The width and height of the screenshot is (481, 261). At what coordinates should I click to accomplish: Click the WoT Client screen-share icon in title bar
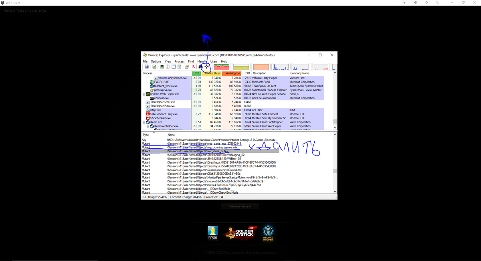438,2
